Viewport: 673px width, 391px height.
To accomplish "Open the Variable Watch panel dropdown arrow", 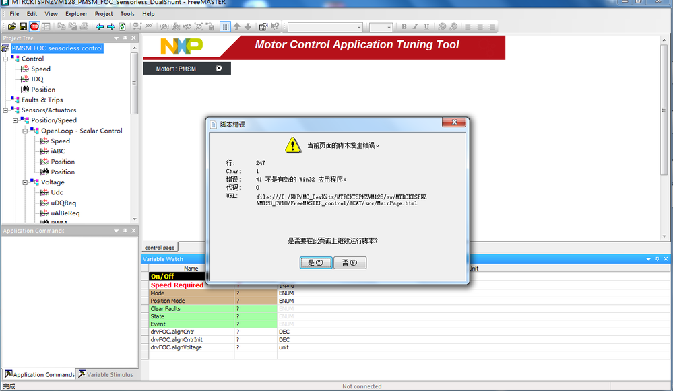I will point(648,259).
